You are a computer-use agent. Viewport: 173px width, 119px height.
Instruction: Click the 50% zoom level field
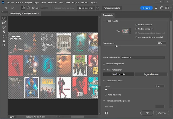point(12,117)
